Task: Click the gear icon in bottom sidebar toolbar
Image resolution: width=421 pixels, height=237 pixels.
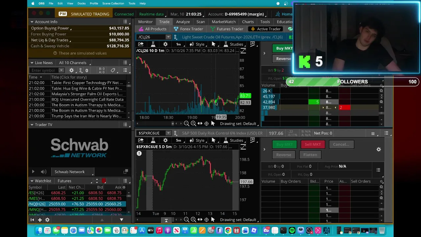Action: click(x=47, y=220)
